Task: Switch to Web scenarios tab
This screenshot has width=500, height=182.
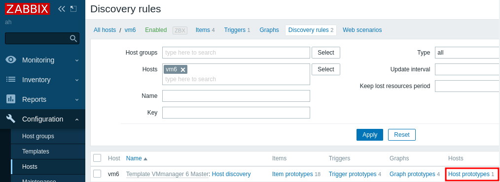Action: click(362, 30)
